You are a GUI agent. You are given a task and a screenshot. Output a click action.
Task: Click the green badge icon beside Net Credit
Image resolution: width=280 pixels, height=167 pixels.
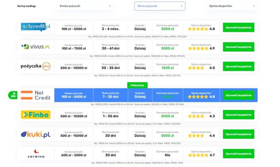click(13, 95)
